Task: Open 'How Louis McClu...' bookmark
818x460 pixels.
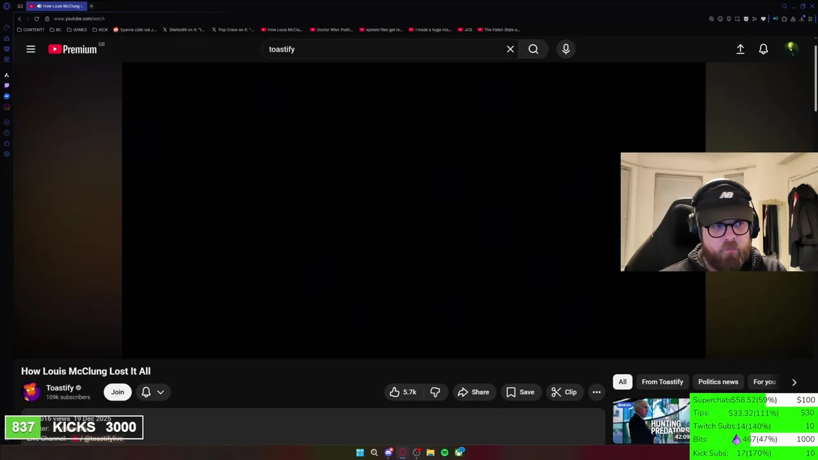Action: click(282, 29)
